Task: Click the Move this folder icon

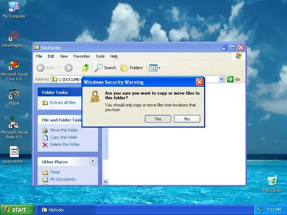Action: pyautogui.click(x=45, y=130)
